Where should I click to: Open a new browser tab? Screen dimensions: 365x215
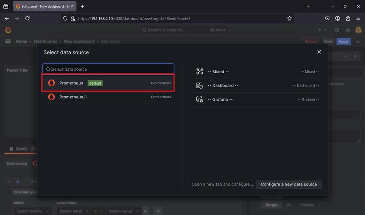pyautogui.click(x=82, y=7)
